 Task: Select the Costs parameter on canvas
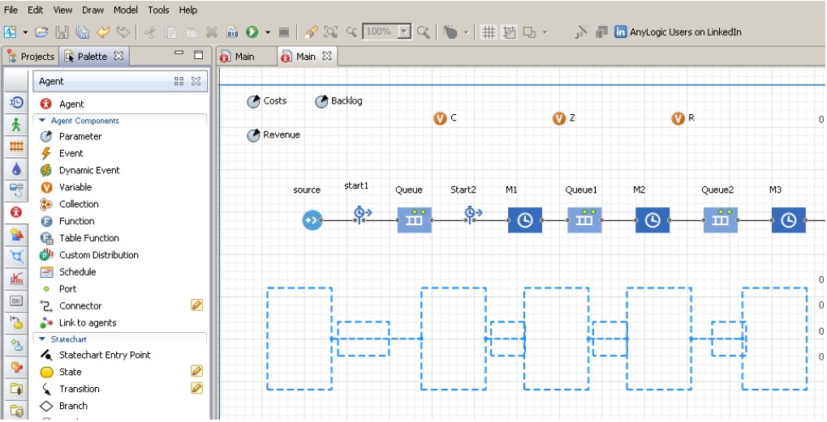[253, 101]
